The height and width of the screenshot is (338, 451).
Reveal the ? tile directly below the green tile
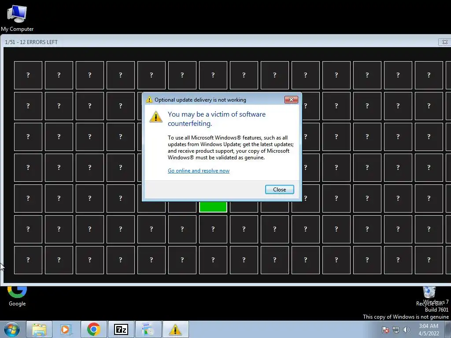tap(213, 229)
